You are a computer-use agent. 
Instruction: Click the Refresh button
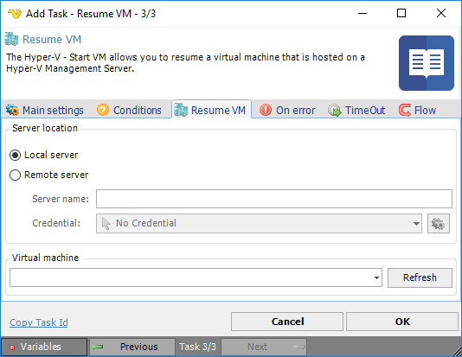coord(420,277)
